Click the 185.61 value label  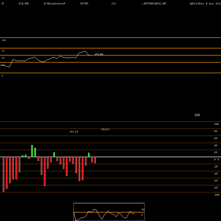[105, 130]
